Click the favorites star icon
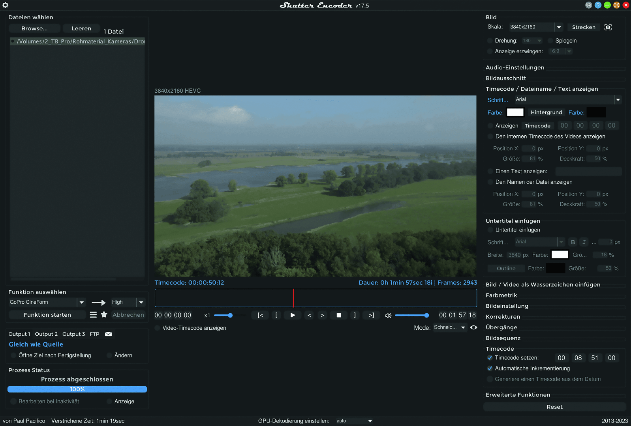The image size is (631, 426). [x=104, y=315]
